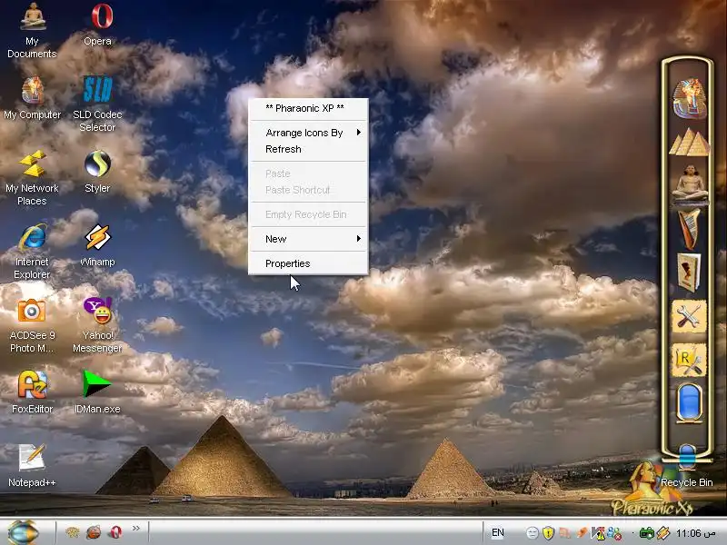The image size is (727, 545).
Task: Select Properties from the context menu
Action: 308,263
